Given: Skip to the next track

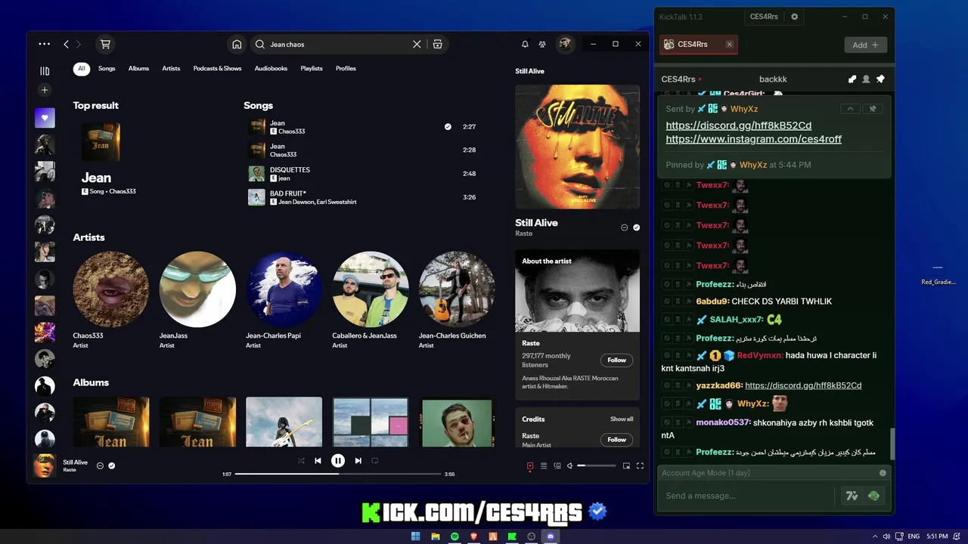Looking at the screenshot, I should point(358,461).
